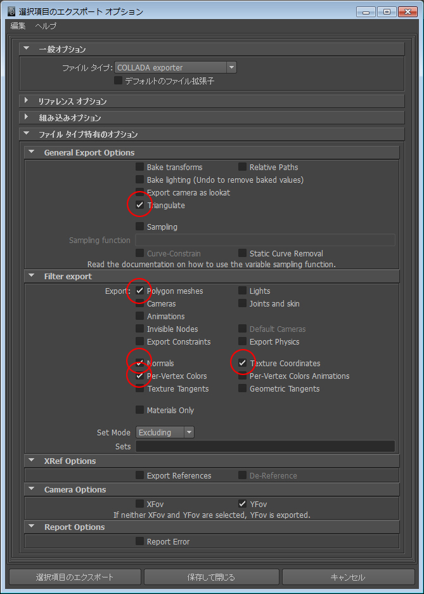This screenshot has width=424, height=594.
Task: Enable the Report Error checkbox
Action: click(139, 541)
